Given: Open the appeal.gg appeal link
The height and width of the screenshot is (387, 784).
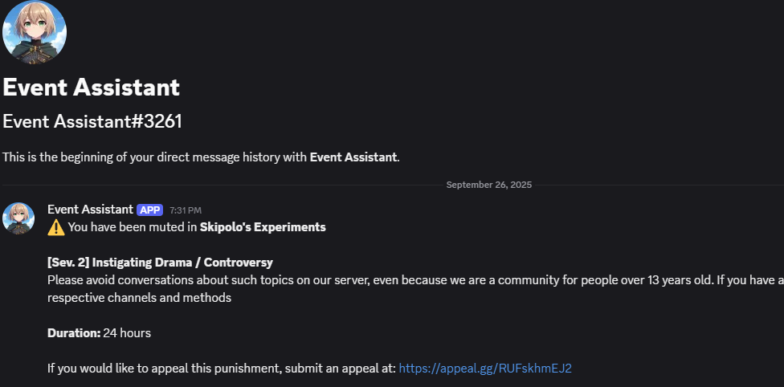Looking at the screenshot, I should [x=485, y=369].
